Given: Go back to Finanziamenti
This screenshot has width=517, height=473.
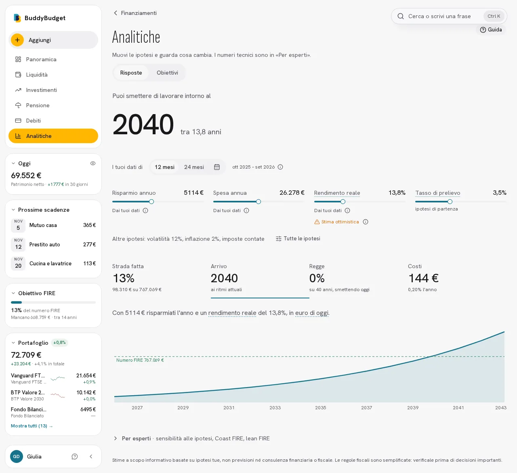Looking at the screenshot, I should pyautogui.click(x=135, y=13).
